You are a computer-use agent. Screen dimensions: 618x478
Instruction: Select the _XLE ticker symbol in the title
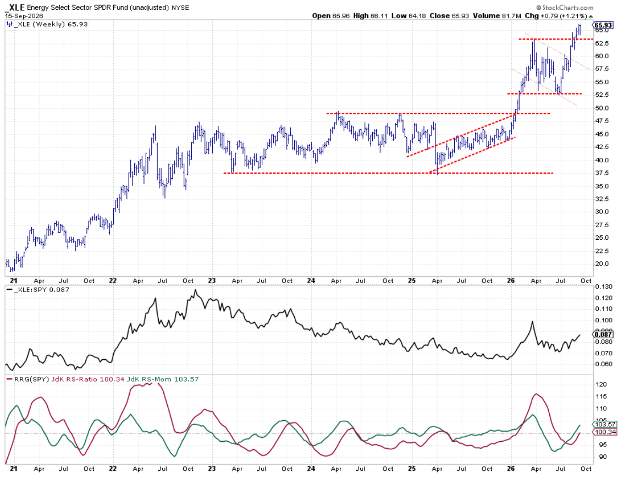click(x=15, y=8)
